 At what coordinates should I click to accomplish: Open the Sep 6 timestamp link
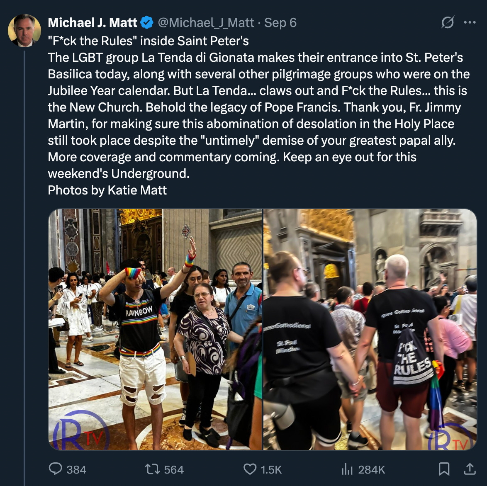coord(280,23)
